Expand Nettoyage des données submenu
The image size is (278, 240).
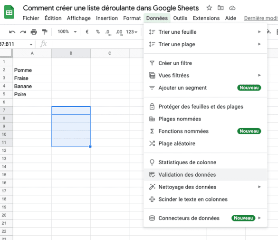point(259,187)
